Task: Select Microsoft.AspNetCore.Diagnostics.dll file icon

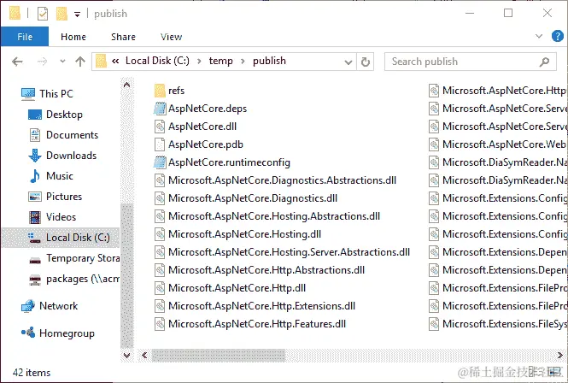Action: tap(160, 198)
